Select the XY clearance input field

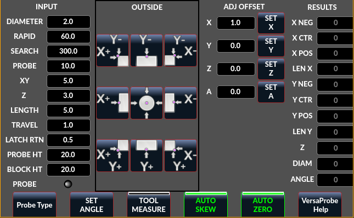coord(69,81)
